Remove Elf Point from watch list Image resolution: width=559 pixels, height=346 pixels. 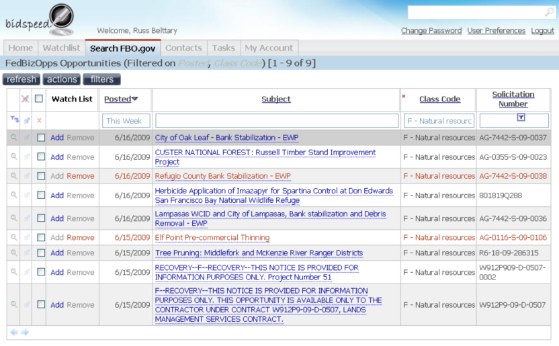coord(81,237)
